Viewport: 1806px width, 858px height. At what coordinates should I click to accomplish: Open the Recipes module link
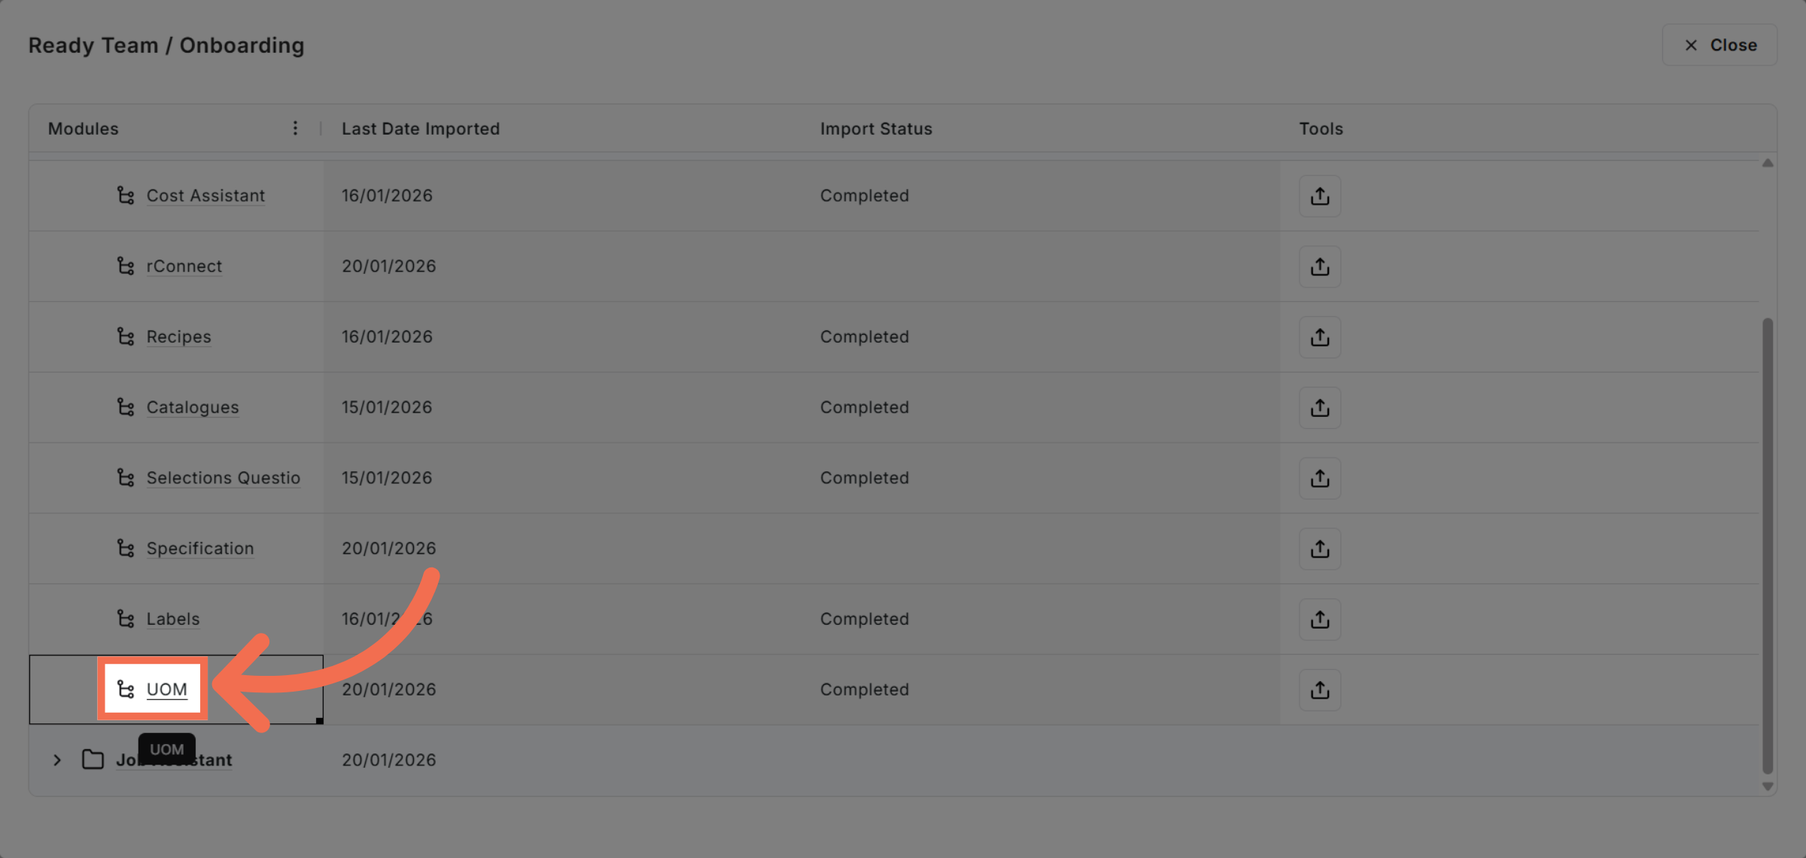178,337
